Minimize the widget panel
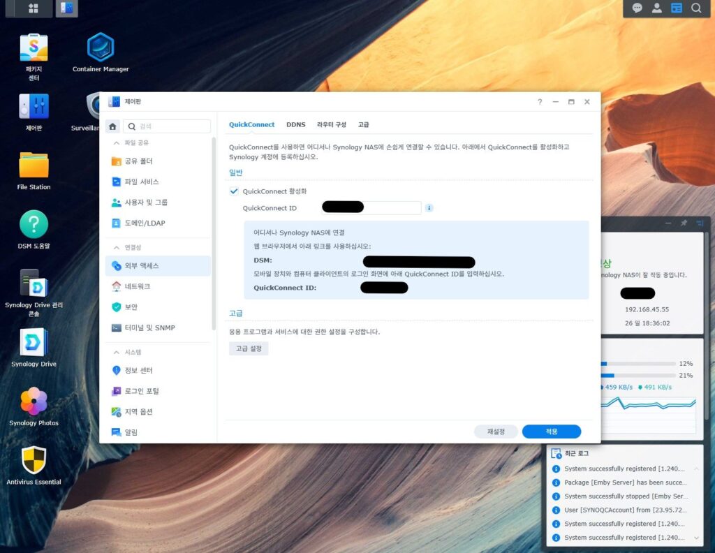Image resolution: width=715 pixels, height=553 pixels. tap(668, 223)
